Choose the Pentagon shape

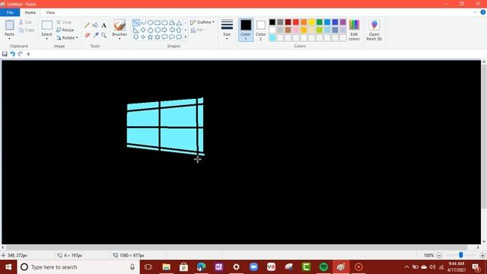151,30
